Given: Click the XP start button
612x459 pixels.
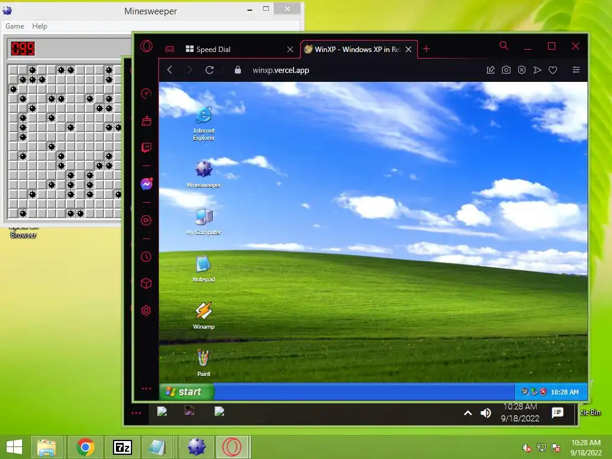Looking at the screenshot, I should tap(186, 392).
